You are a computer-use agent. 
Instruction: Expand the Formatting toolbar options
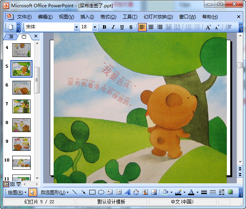pyautogui.click(x=241, y=27)
